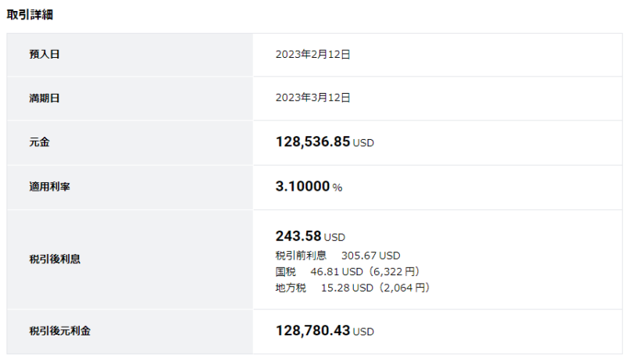Click the after-tax interest 243.58
The width and height of the screenshot is (625, 358).
pyautogui.click(x=298, y=236)
